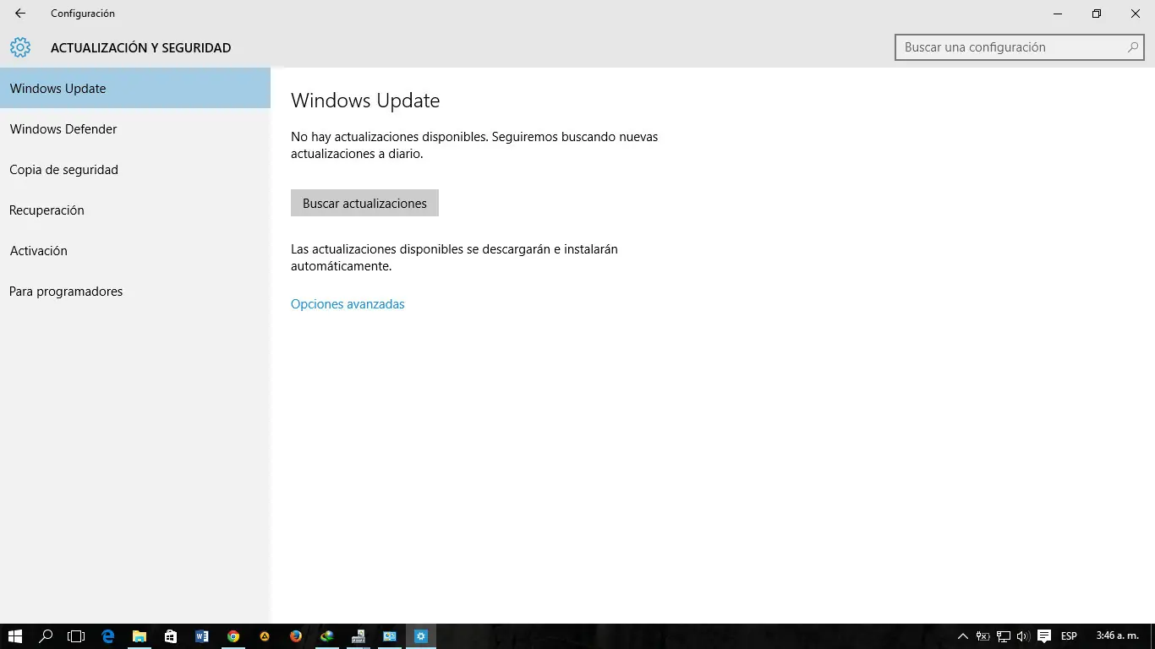Image resolution: width=1155 pixels, height=649 pixels.
Task: Click the settings gear icon in header
Action: 20,47
